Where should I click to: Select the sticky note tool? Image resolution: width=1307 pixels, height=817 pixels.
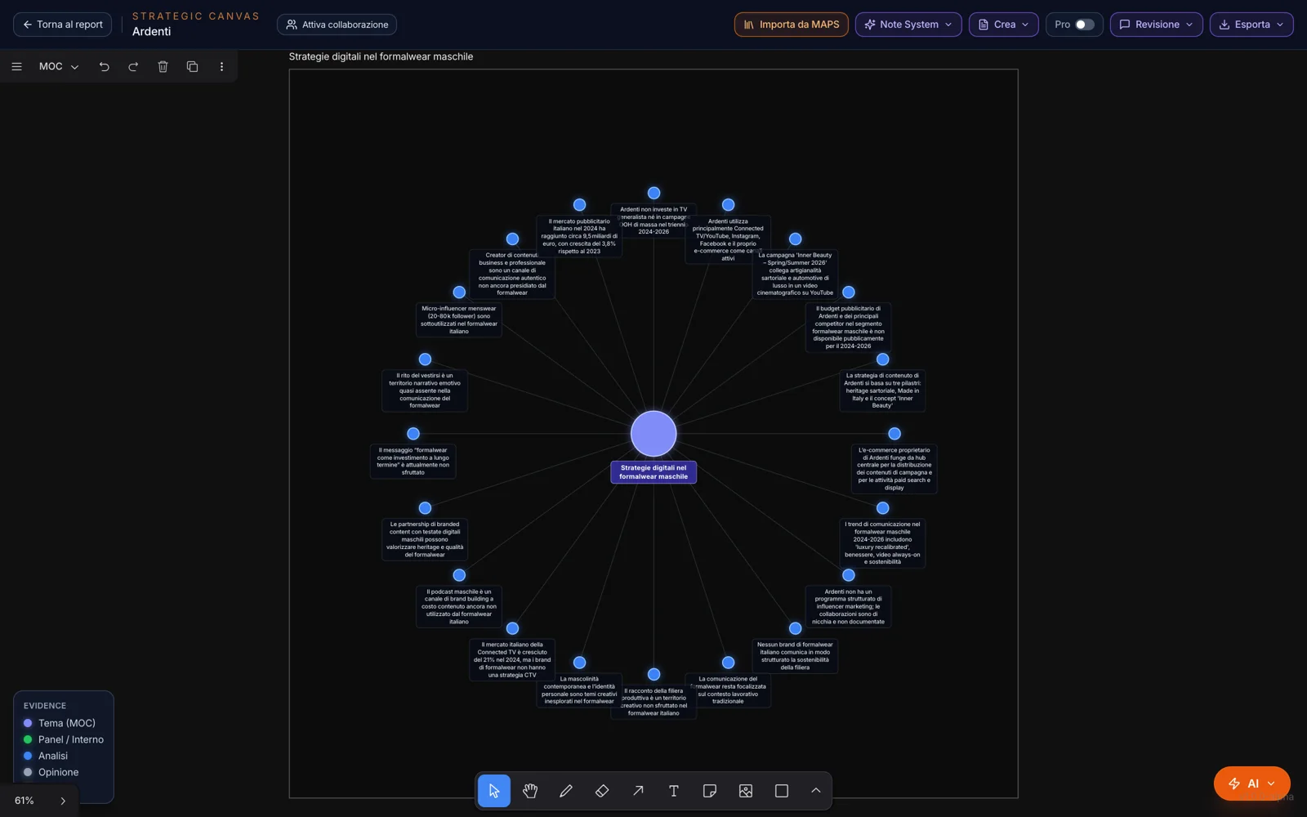pos(710,791)
